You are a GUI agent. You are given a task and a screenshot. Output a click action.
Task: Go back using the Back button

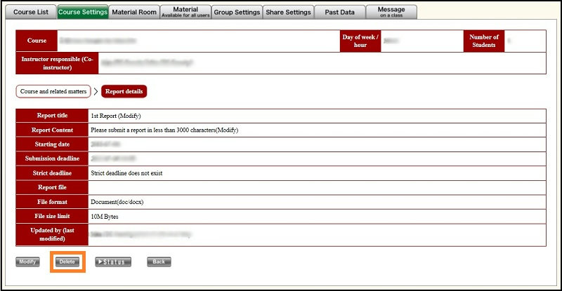pos(159,262)
